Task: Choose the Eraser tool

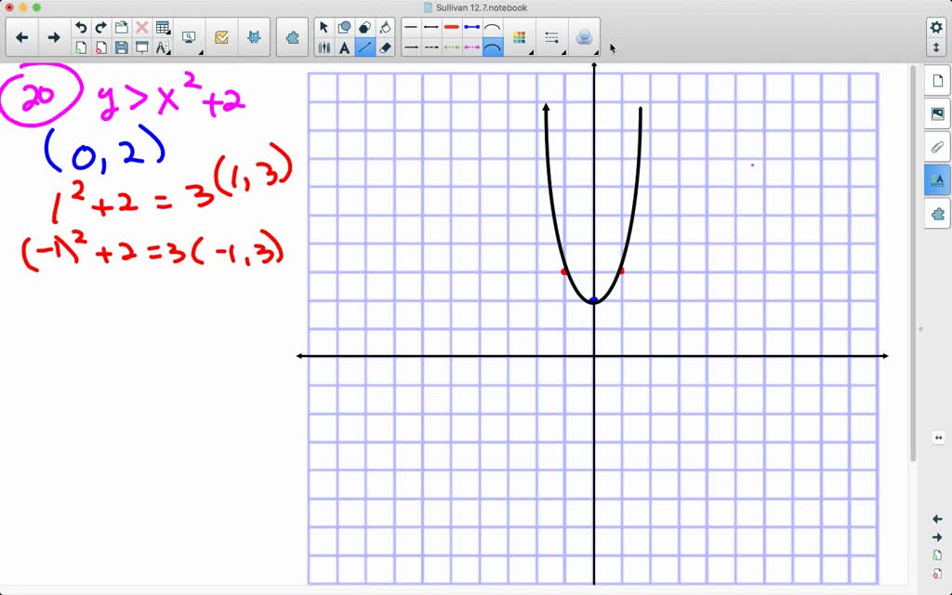Action: click(x=385, y=47)
